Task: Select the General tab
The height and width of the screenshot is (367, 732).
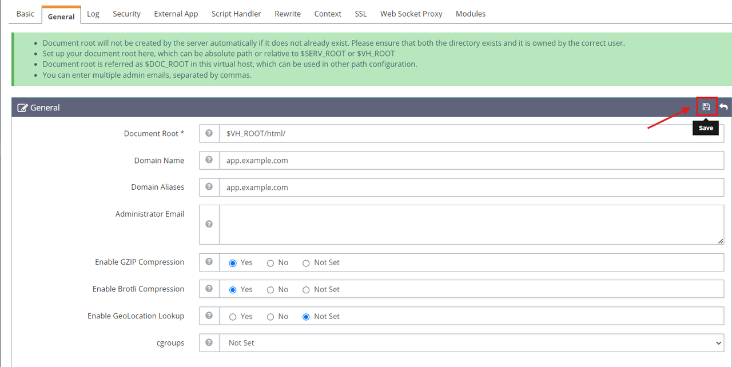Action: (61, 15)
